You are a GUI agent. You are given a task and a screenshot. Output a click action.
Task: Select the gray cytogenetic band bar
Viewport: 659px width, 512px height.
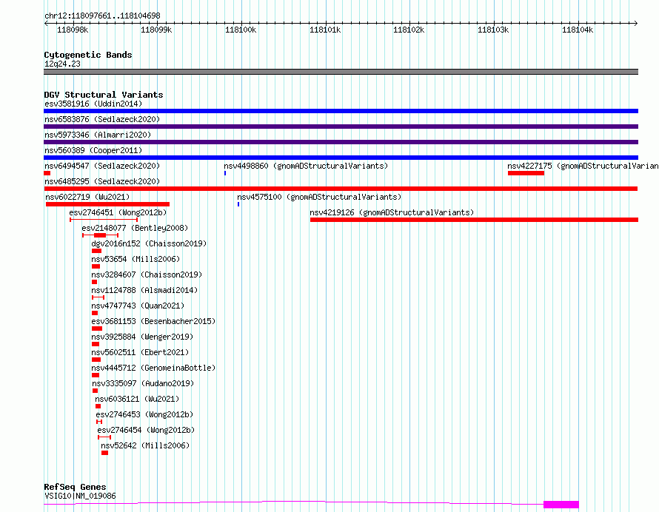pos(341,72)
